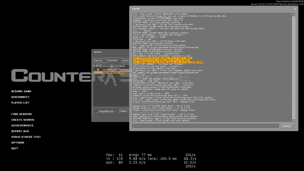Enable the Simplified list checkbox

pyautogui.click(x=97, y=111)
